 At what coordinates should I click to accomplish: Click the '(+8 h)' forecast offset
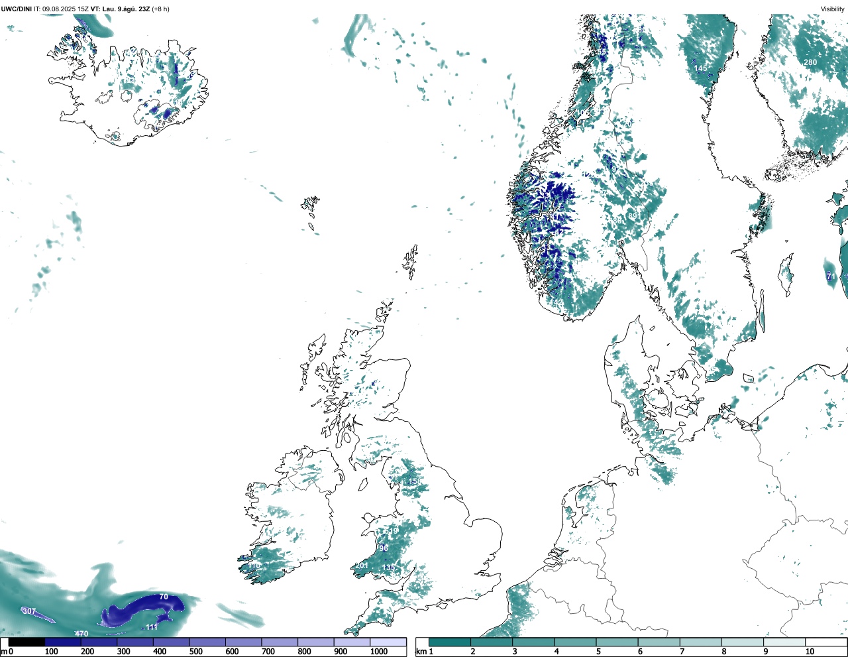160,9
